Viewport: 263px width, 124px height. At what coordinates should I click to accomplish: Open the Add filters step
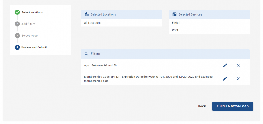28,24
